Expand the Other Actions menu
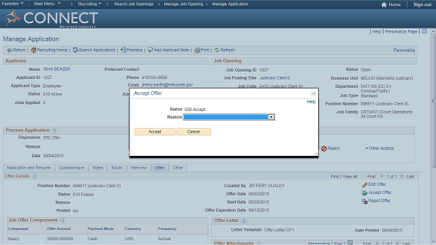436x245 pixels. point(379,148)
